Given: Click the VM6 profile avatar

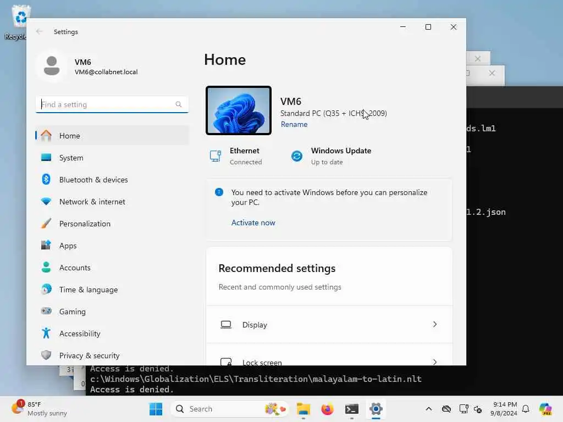Looking at the screenshot, I should pos(52,66).
